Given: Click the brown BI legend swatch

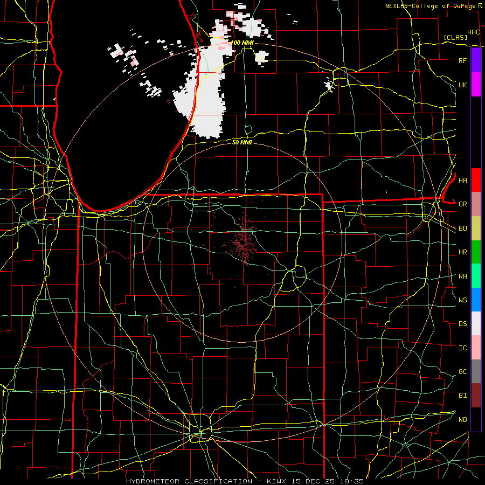Looking at the screenshot, I should pos(476,396).
